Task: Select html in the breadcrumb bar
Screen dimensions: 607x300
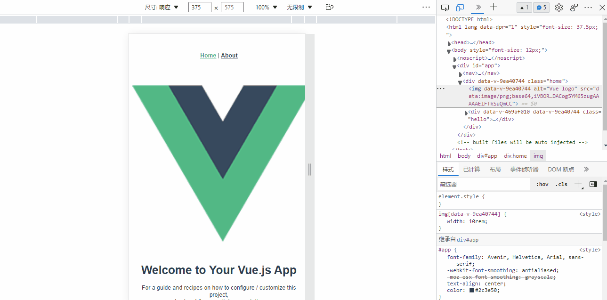Action: 445,156
